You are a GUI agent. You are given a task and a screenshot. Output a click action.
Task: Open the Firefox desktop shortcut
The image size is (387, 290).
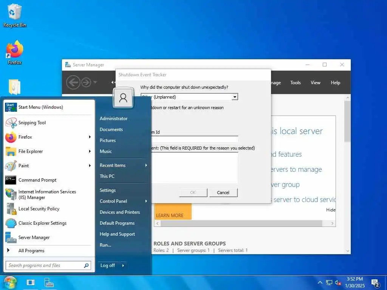tap(15, 52)
